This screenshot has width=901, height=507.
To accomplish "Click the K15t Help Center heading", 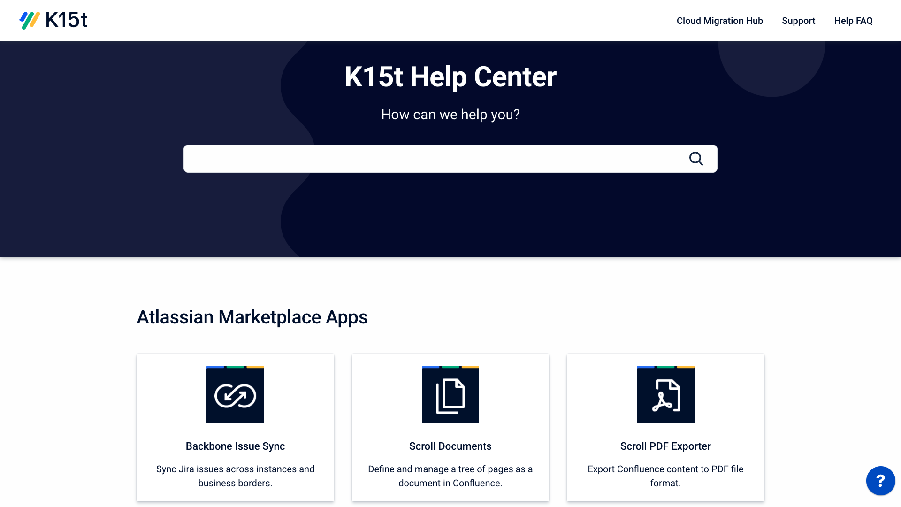I will (450, 77).
